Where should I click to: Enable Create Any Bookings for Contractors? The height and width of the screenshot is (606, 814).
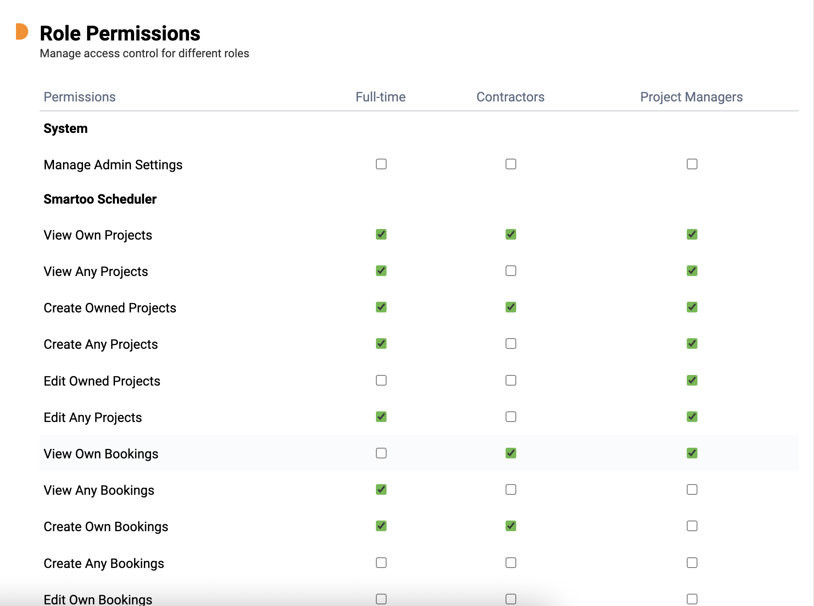[x=511, y=563]
